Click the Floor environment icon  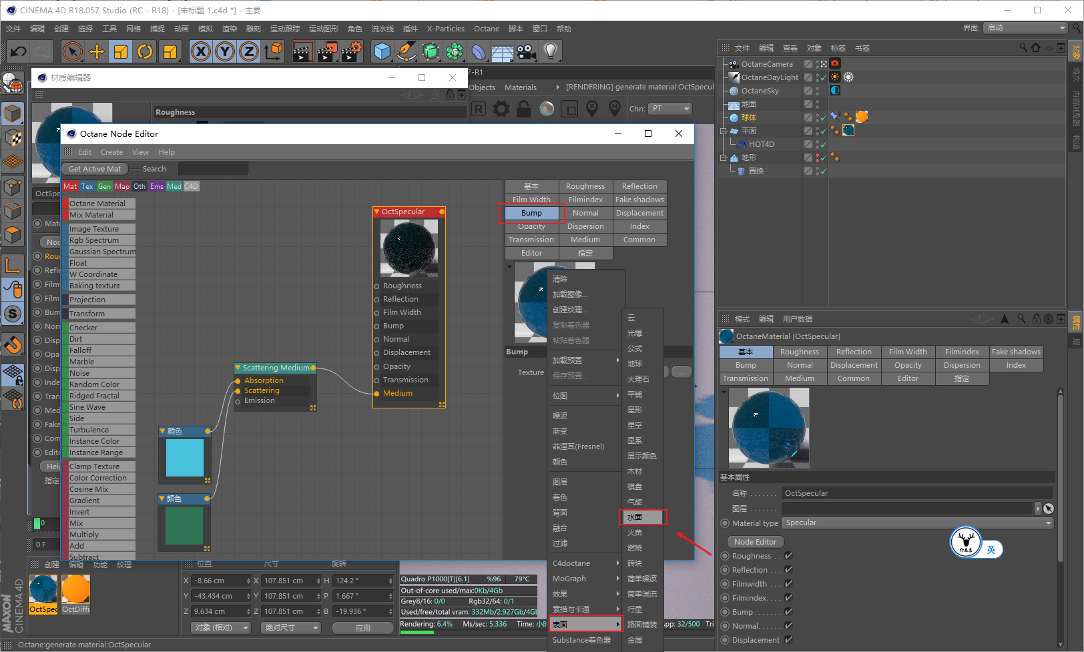[502, 51]
